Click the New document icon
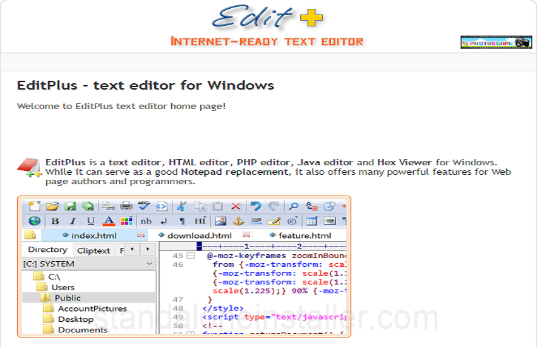This screenshot has height=347, width=537. click(35, 206)
